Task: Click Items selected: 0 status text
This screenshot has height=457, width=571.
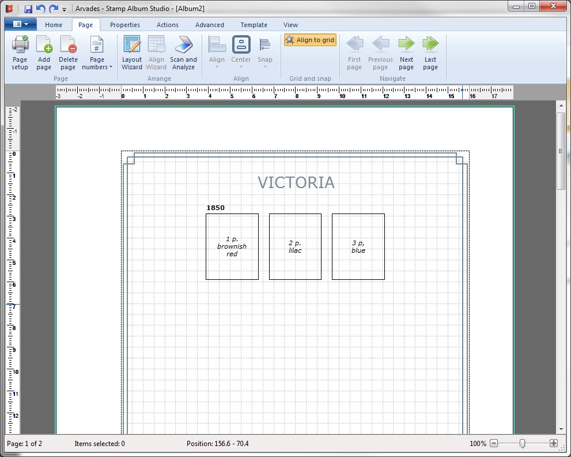Action: pos(100,444)
